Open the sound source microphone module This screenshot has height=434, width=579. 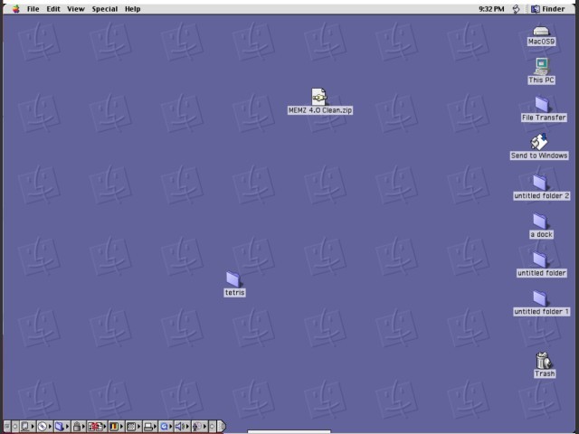[199, 426]
